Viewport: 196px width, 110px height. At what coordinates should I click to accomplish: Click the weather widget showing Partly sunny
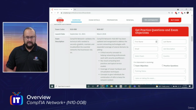(163, 86)
